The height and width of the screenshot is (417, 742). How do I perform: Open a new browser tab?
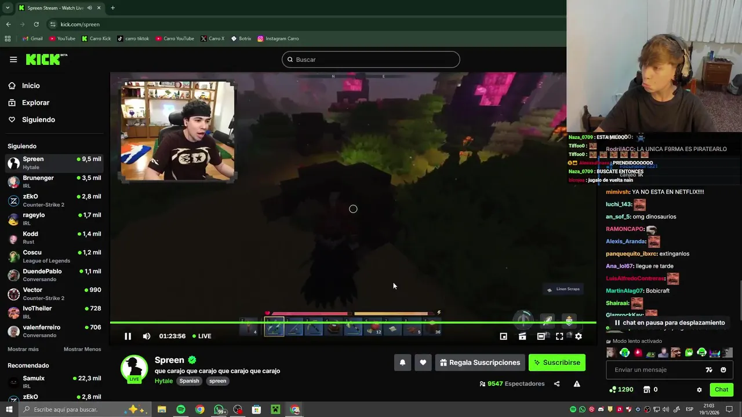click(112, 8)
